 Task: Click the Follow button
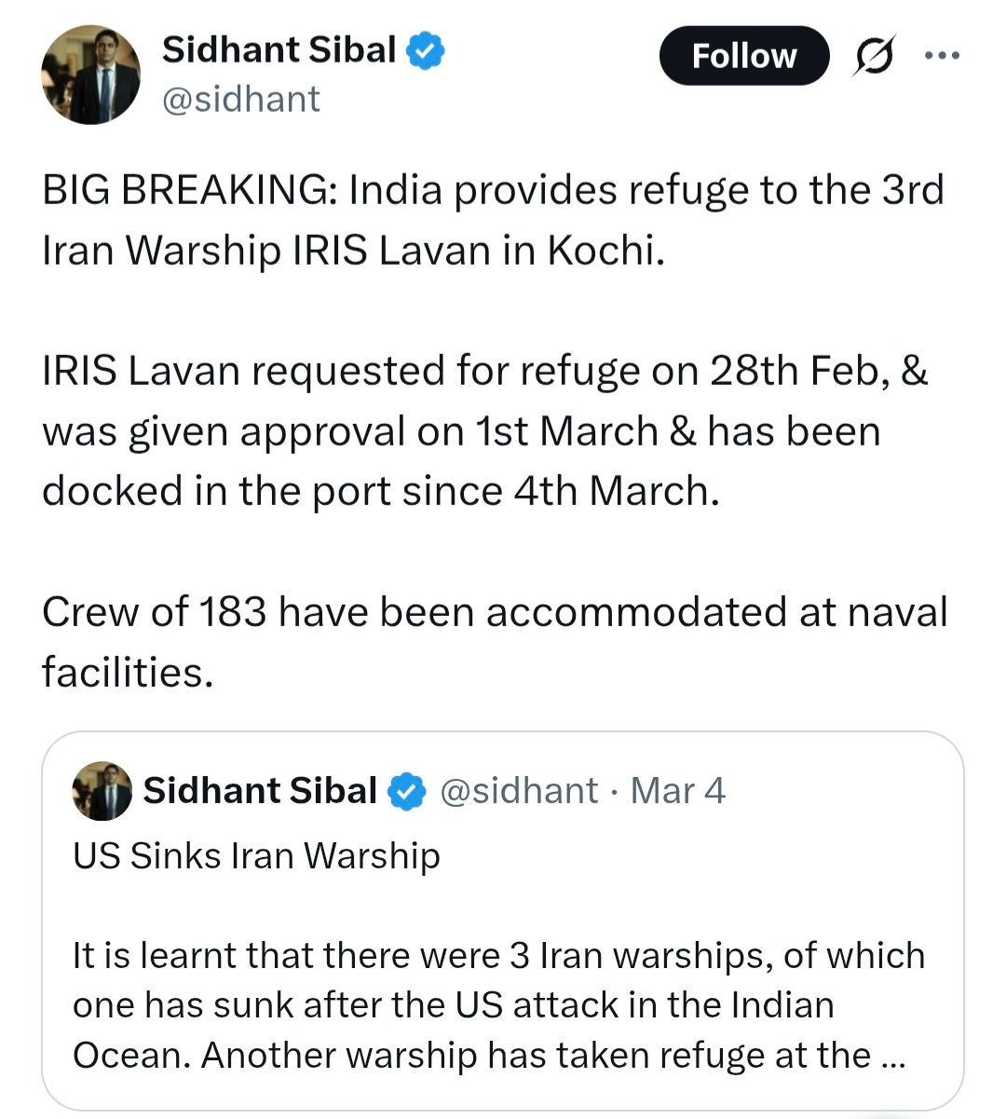pos(743,56)
